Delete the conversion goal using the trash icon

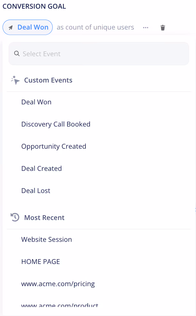[x=163, y=28]
